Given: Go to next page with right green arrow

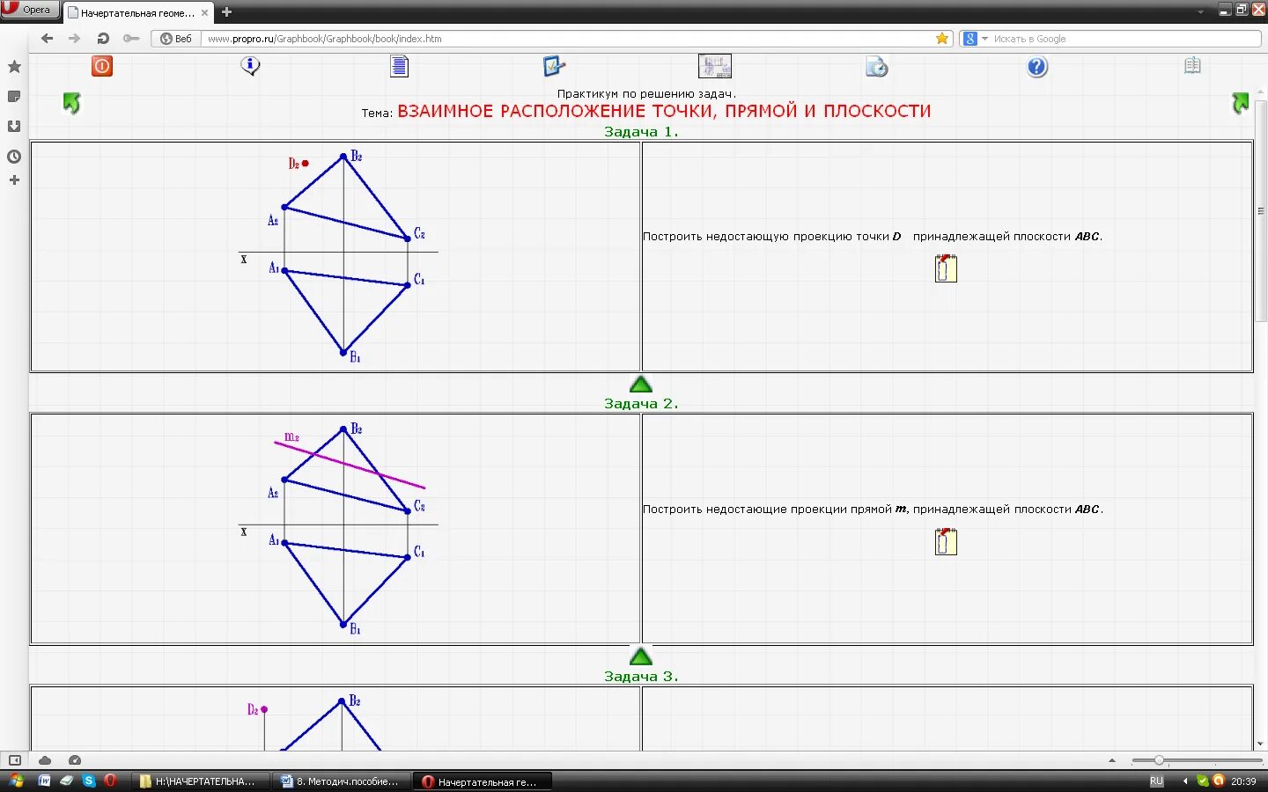Looking at the screenshot, I should pos(1240,103).
